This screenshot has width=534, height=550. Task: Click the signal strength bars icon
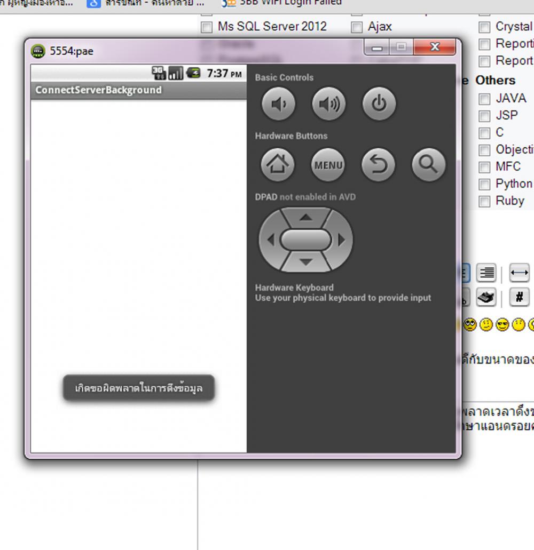click(176, 73)
